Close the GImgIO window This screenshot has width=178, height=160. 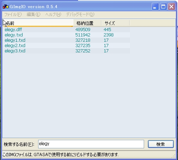pos(171,7)
